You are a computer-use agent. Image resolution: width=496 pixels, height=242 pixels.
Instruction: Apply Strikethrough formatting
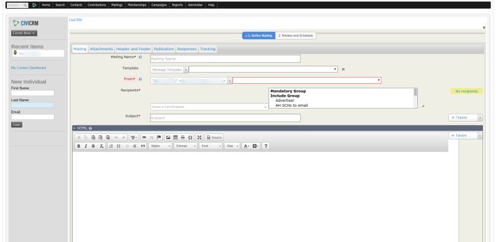click(x=94, y=146)
